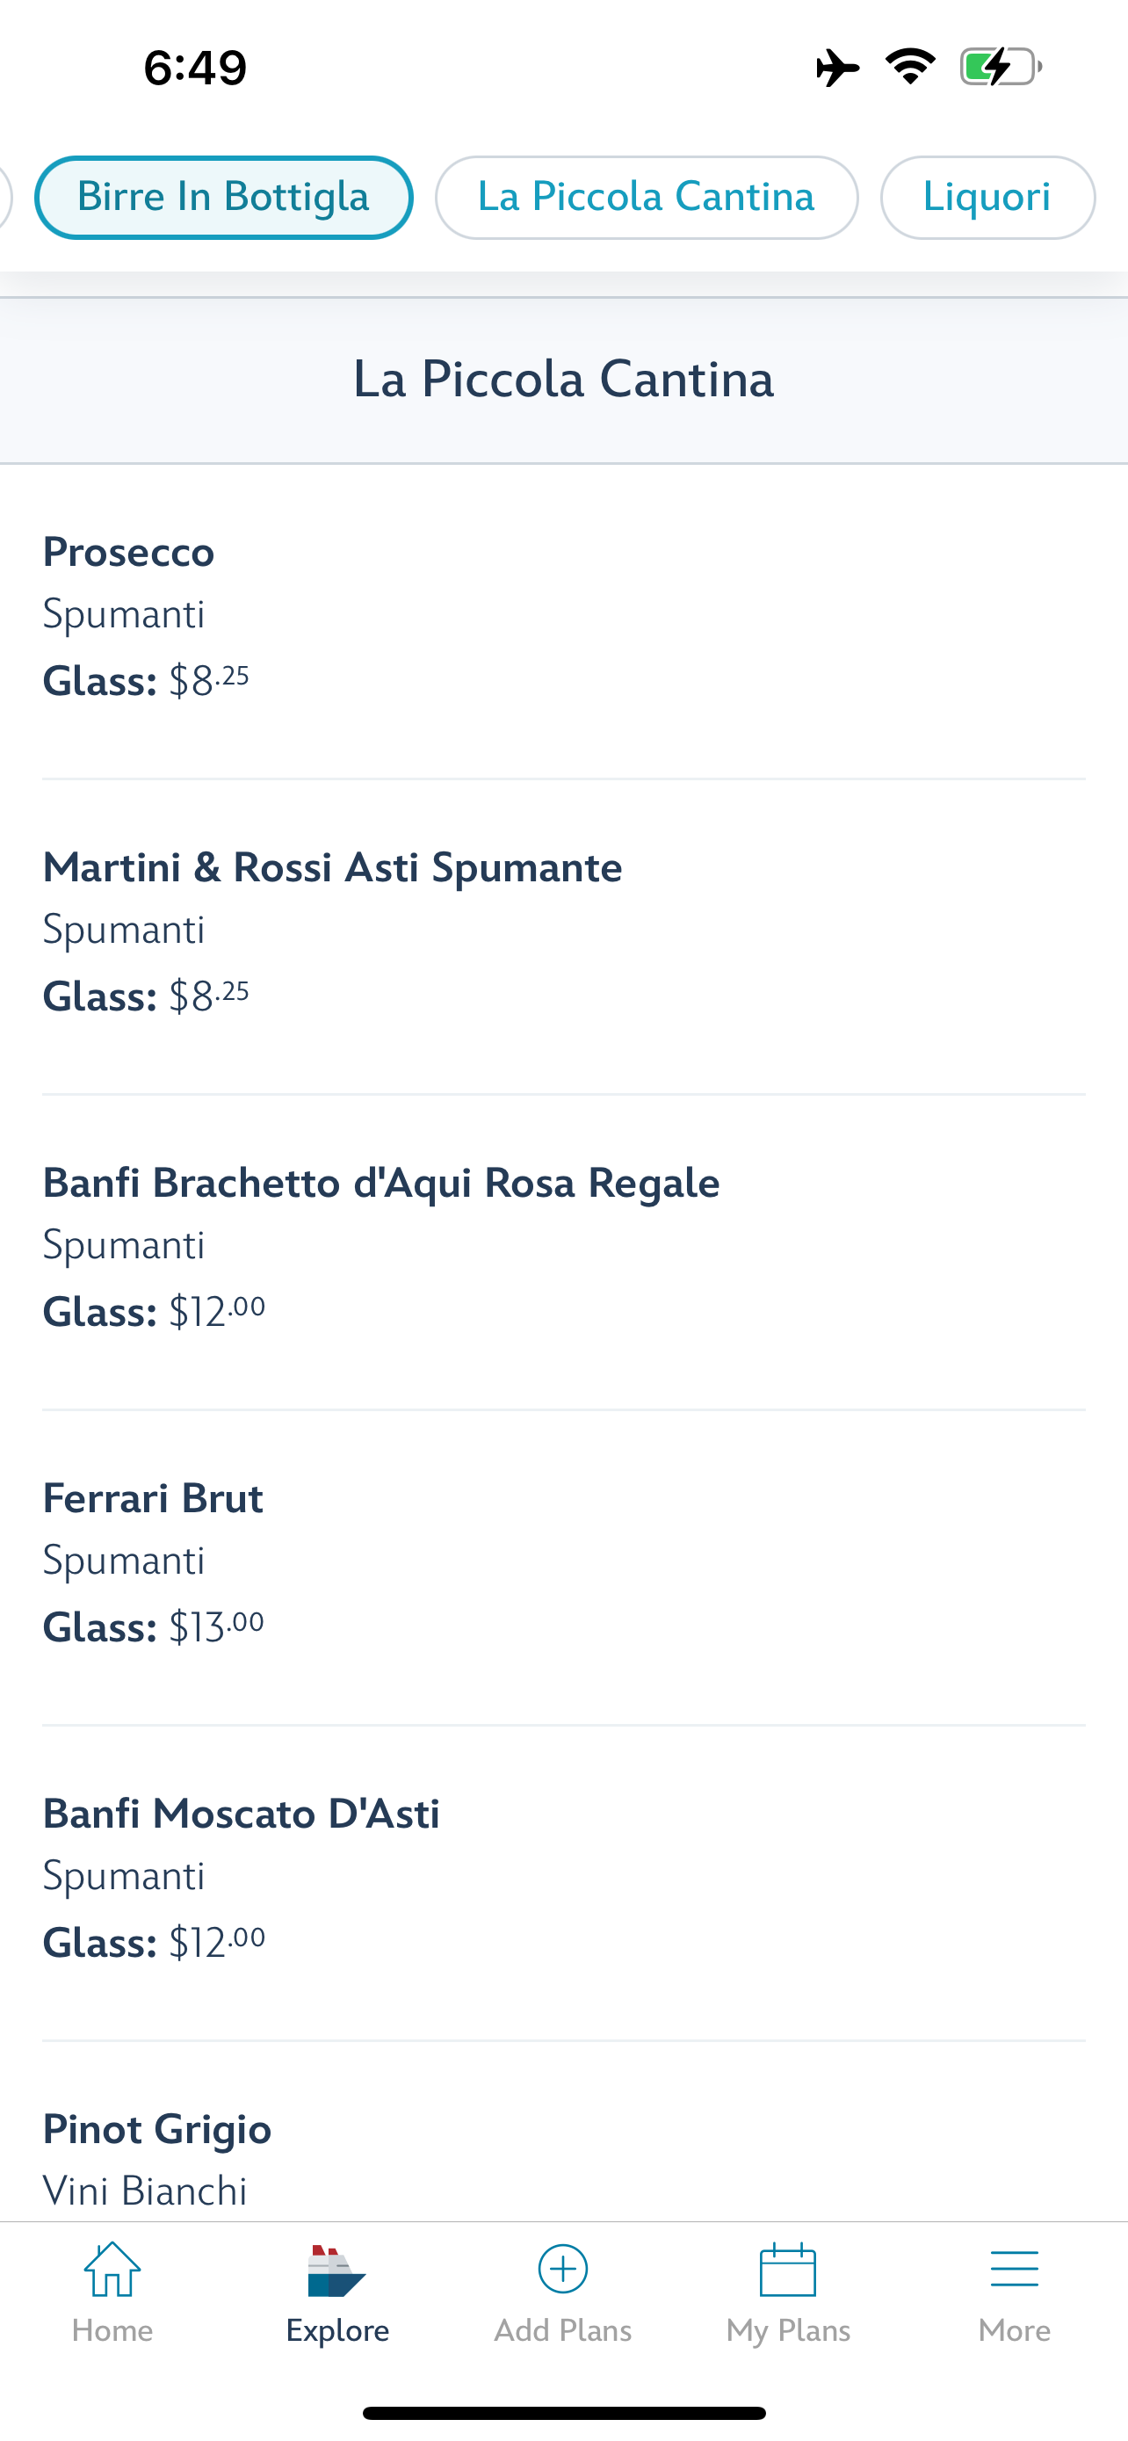
Task: Open the Explore ship icon
Action: [336, 2271]
